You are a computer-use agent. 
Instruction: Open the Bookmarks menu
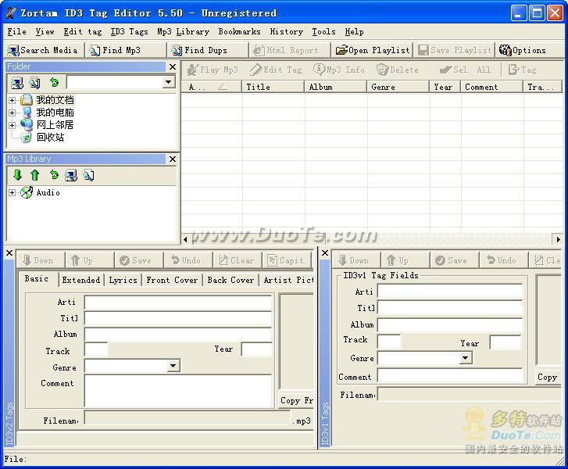(239, 31)
